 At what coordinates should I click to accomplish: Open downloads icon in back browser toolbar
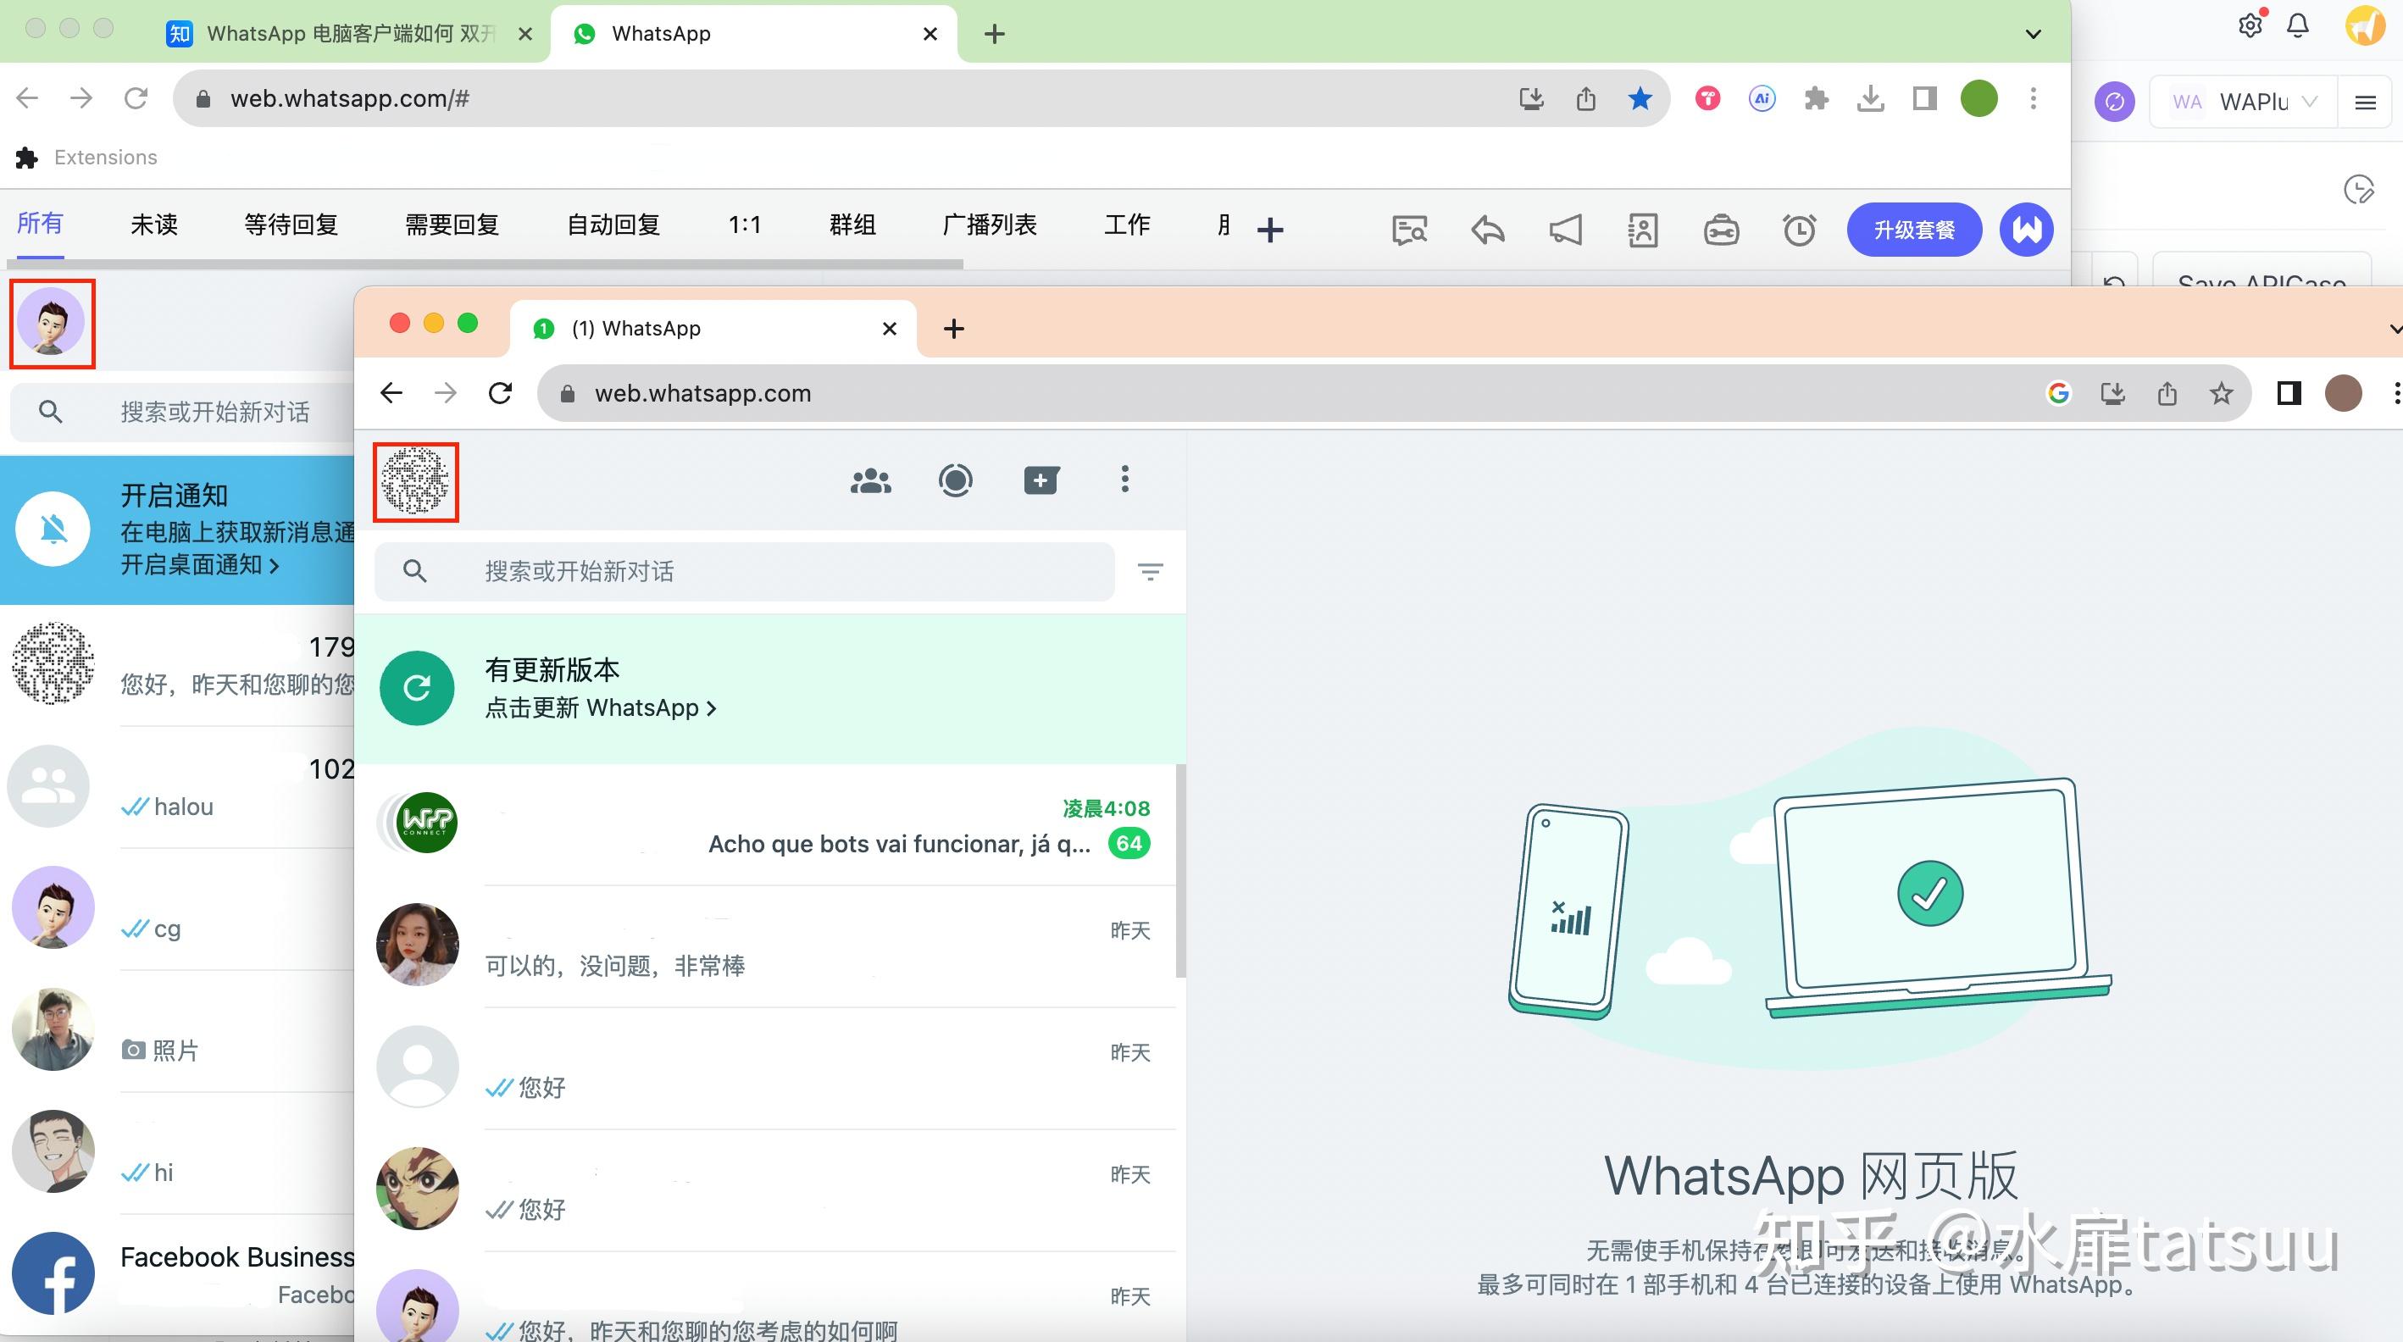(x=1870, y=98)
